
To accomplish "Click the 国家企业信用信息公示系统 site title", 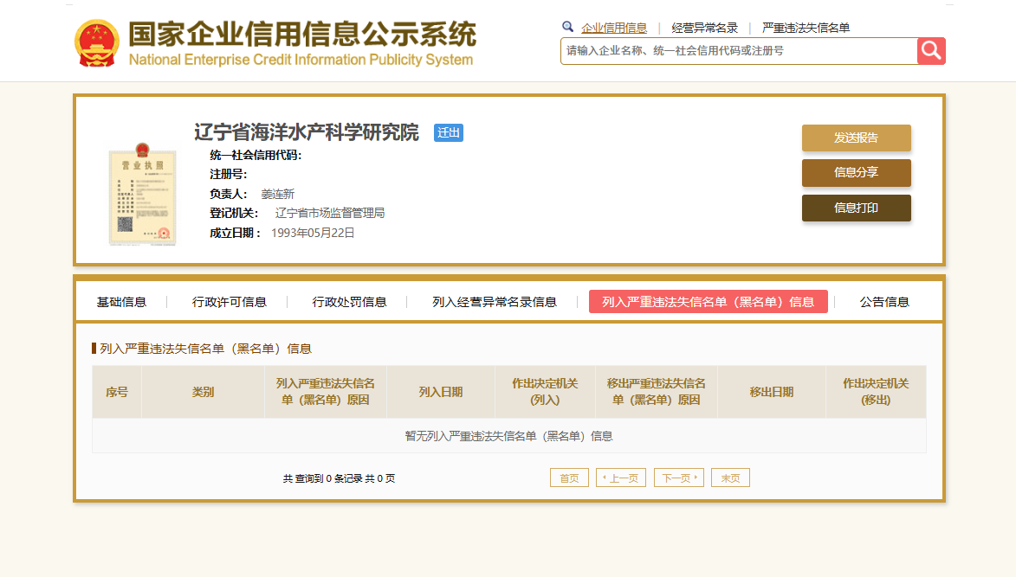I will 302,35.
